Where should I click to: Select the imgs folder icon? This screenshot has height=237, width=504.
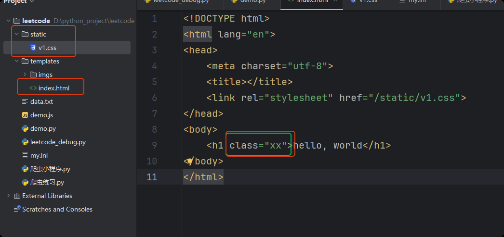click(33, 75)
